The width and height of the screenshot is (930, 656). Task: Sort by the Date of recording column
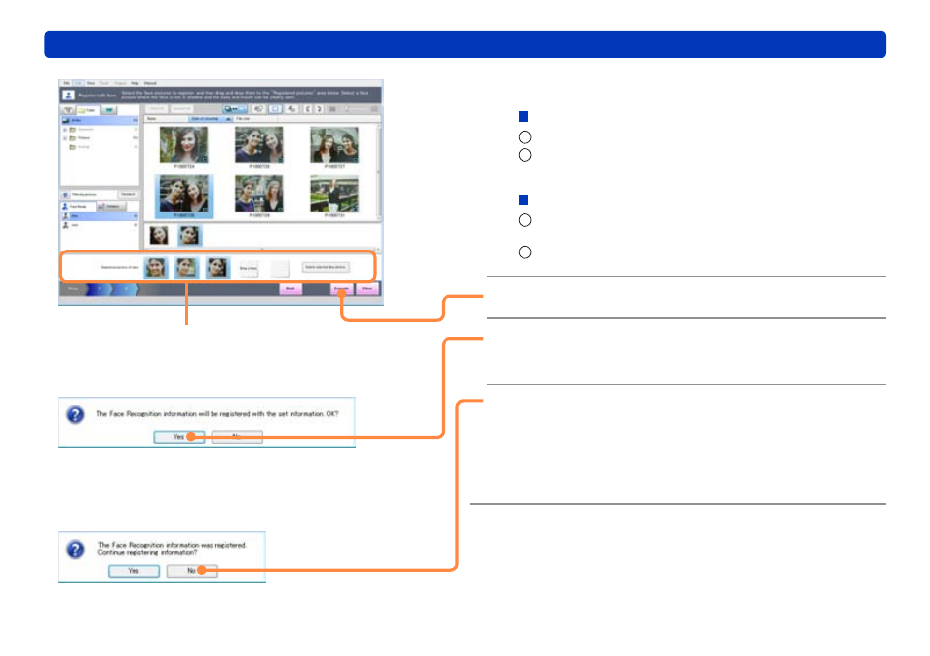(210, 119)
